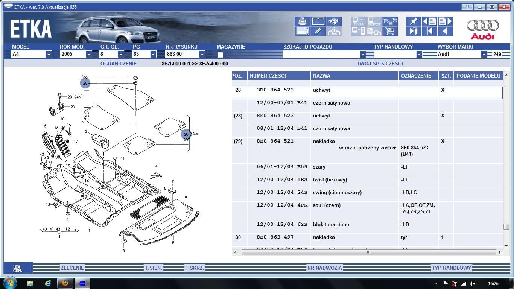
Task: Click the volume speaker tray icon
Action: [x=472, y=284]
